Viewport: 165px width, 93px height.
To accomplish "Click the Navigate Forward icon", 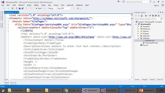I will [x=9, y=8].
